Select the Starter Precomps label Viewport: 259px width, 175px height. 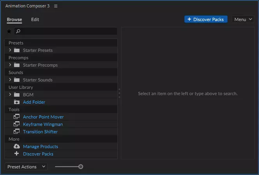[40, 65]
